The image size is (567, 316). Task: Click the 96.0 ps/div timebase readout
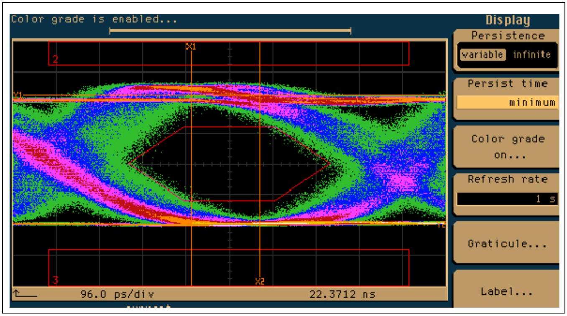[117, 295]
